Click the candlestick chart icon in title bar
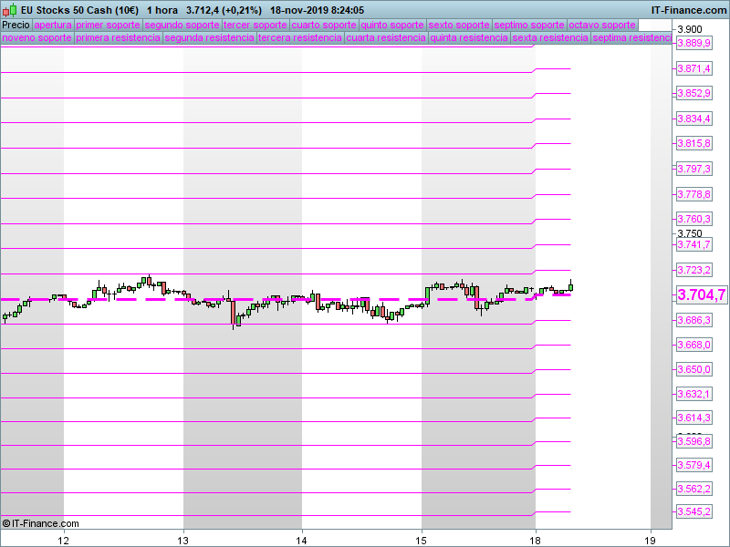This screenshot has height=547, width=730. point(10,10)
